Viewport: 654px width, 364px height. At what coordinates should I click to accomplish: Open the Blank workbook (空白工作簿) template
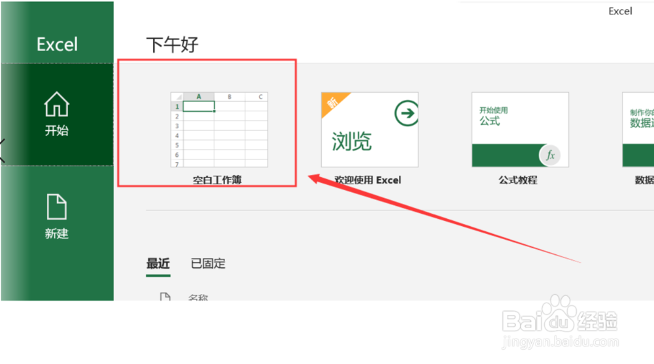pos(219,129)
